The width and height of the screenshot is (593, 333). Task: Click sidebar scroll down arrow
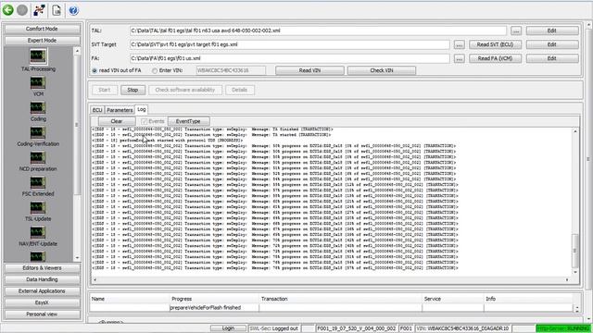(x=77, y=258)
